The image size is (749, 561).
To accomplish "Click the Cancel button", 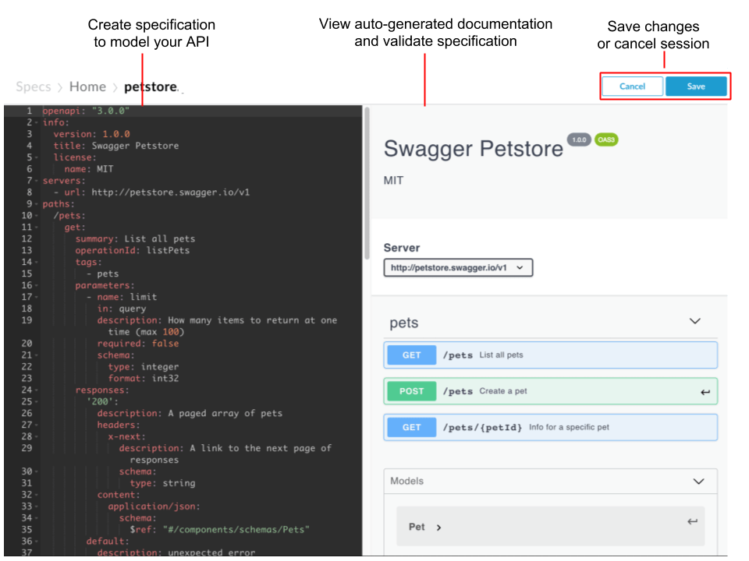I will tap(632, 86).
